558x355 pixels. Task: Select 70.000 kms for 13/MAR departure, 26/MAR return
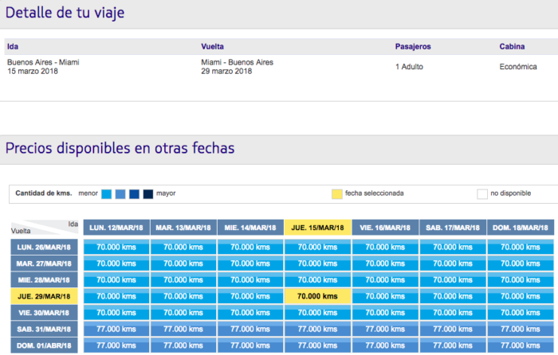click(183, 247)
